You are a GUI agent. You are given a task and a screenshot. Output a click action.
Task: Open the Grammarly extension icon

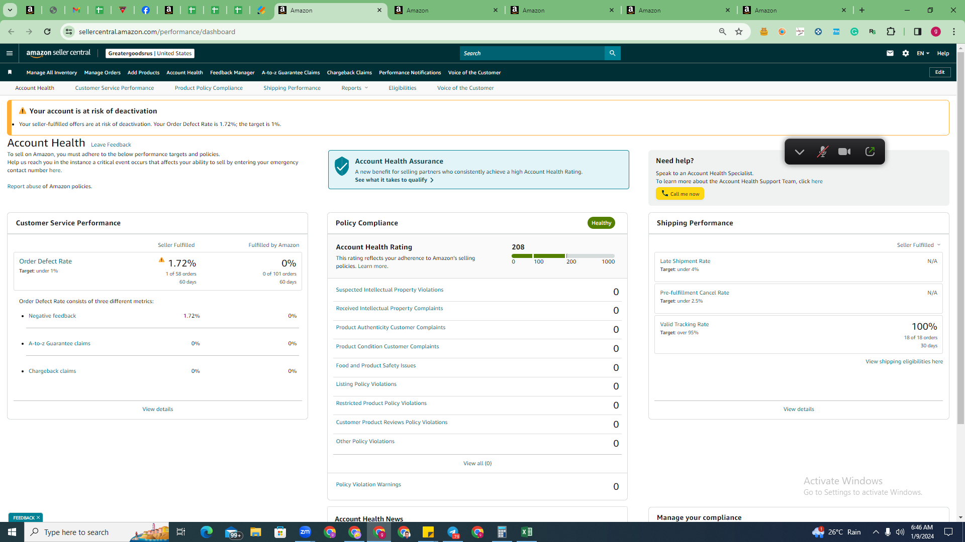[x=854, y=32]
